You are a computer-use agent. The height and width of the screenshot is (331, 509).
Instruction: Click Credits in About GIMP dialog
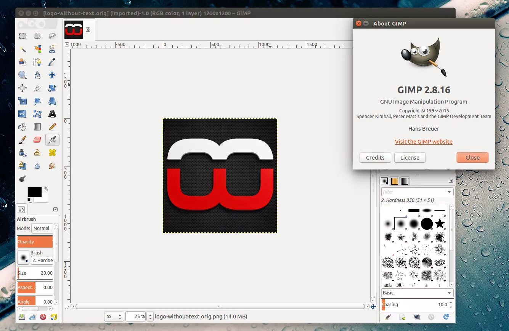(x=375, y=157)
